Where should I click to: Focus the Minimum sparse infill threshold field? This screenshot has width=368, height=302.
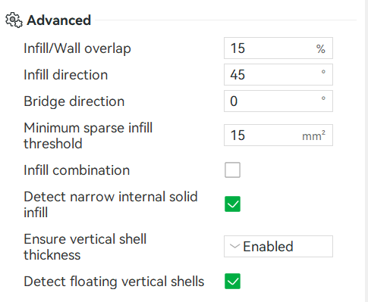tap(278, 135)
